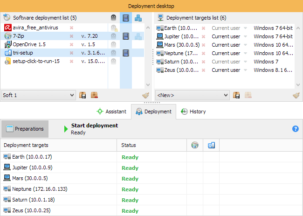Clear the software deployment list with the broom

click(146, 95)
